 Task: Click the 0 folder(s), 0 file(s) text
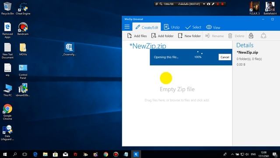pos(249,59)
